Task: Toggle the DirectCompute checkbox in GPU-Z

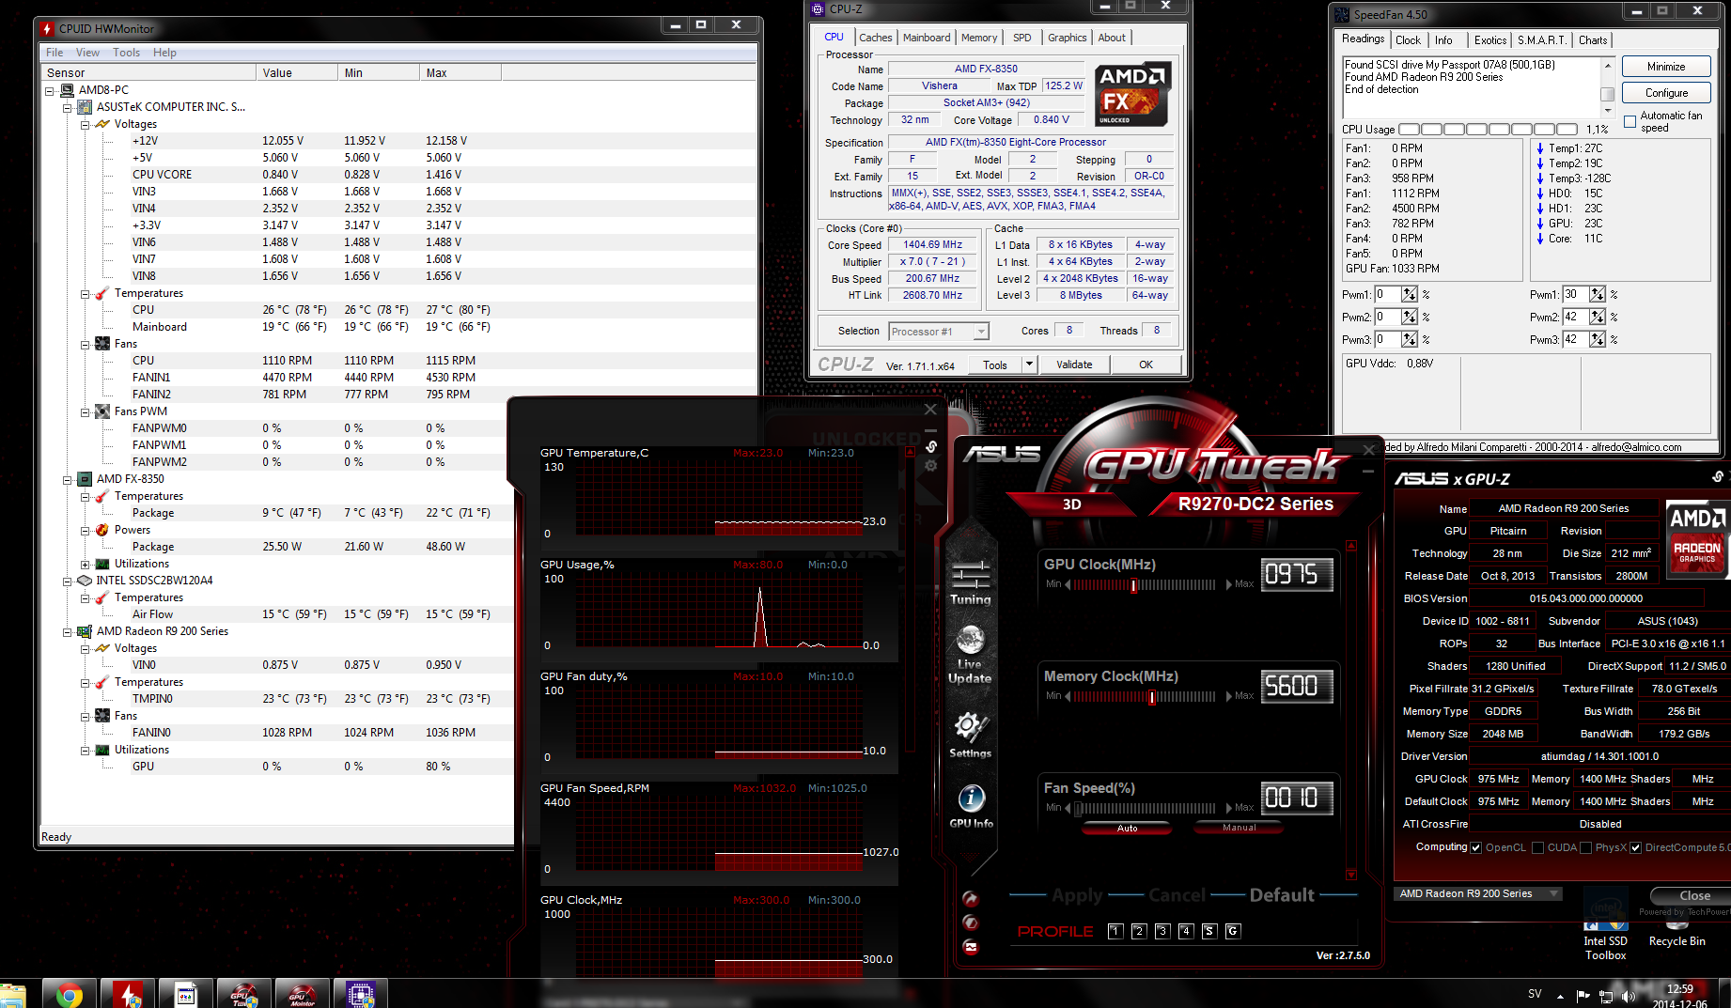Action: click(1636, 847)
